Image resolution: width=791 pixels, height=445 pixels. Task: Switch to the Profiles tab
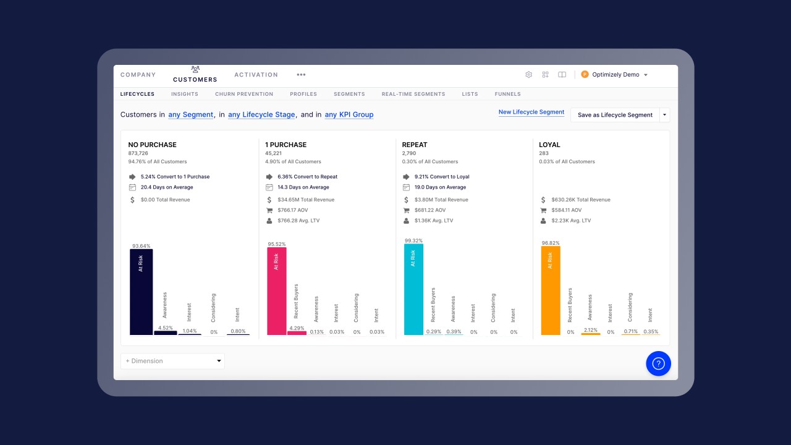pyautogui.click(x=303, y=94)
